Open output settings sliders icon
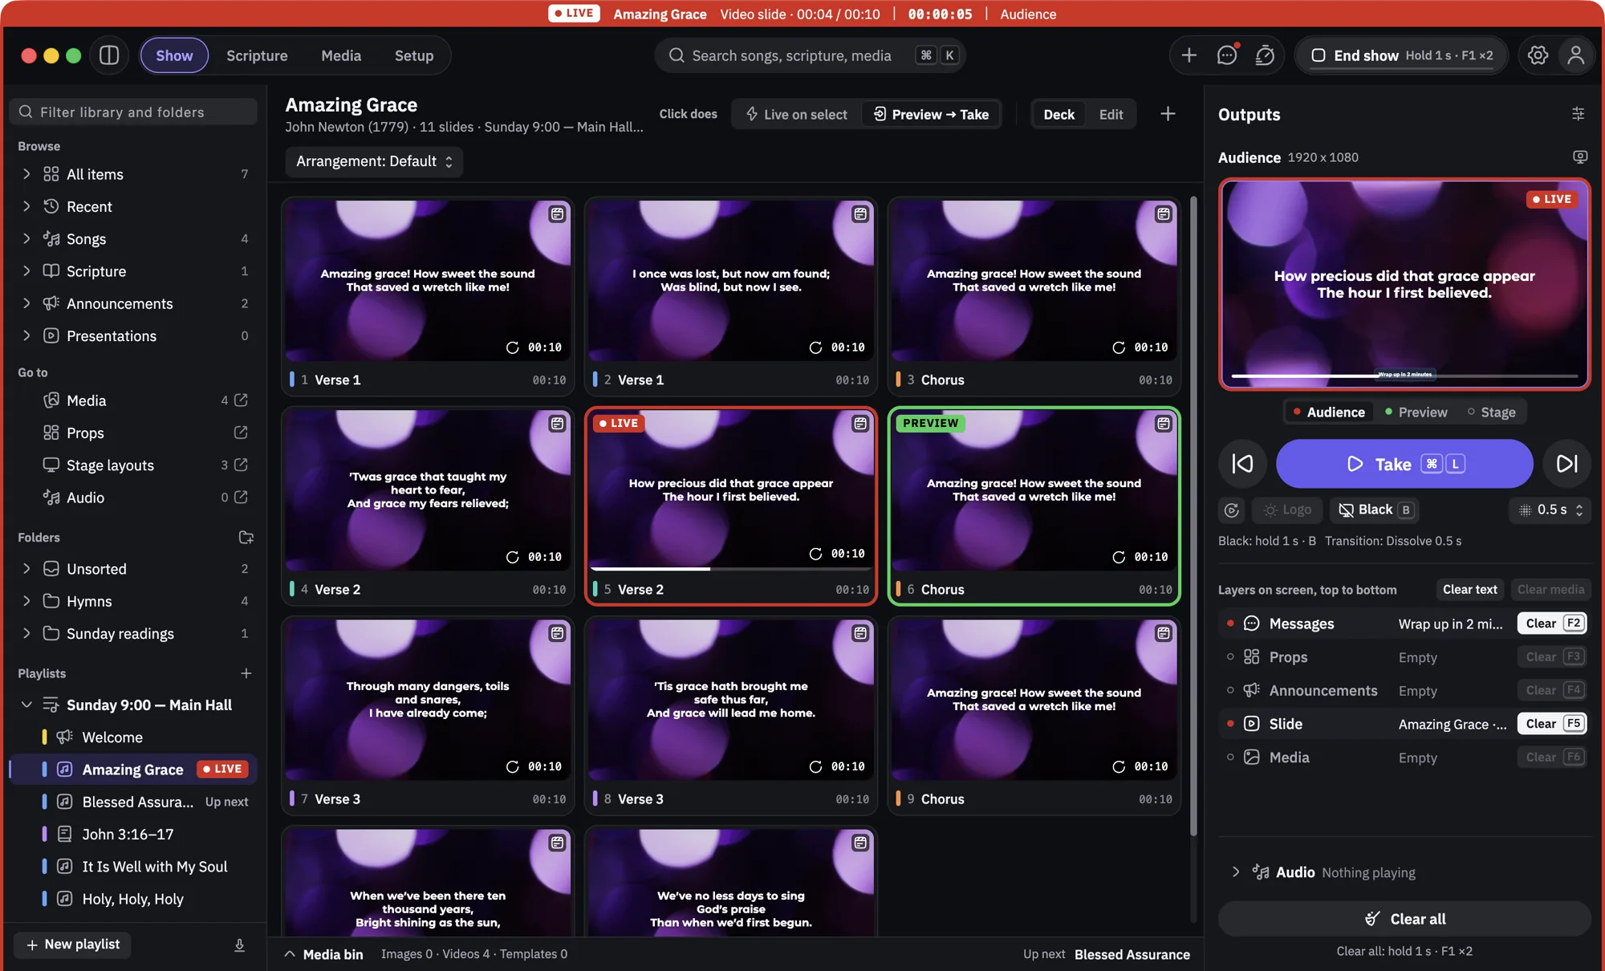1605x971 pixels. (x=1578, y=114)
